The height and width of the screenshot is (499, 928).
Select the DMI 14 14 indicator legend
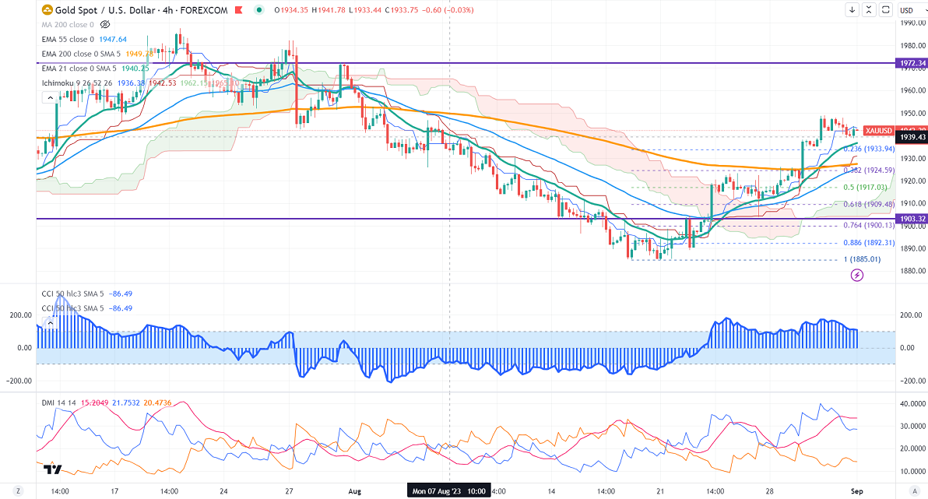(x=58, y=402)
